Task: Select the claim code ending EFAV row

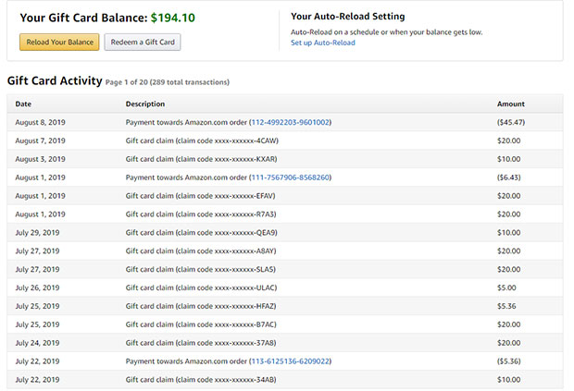Action: tap(285, 196)
